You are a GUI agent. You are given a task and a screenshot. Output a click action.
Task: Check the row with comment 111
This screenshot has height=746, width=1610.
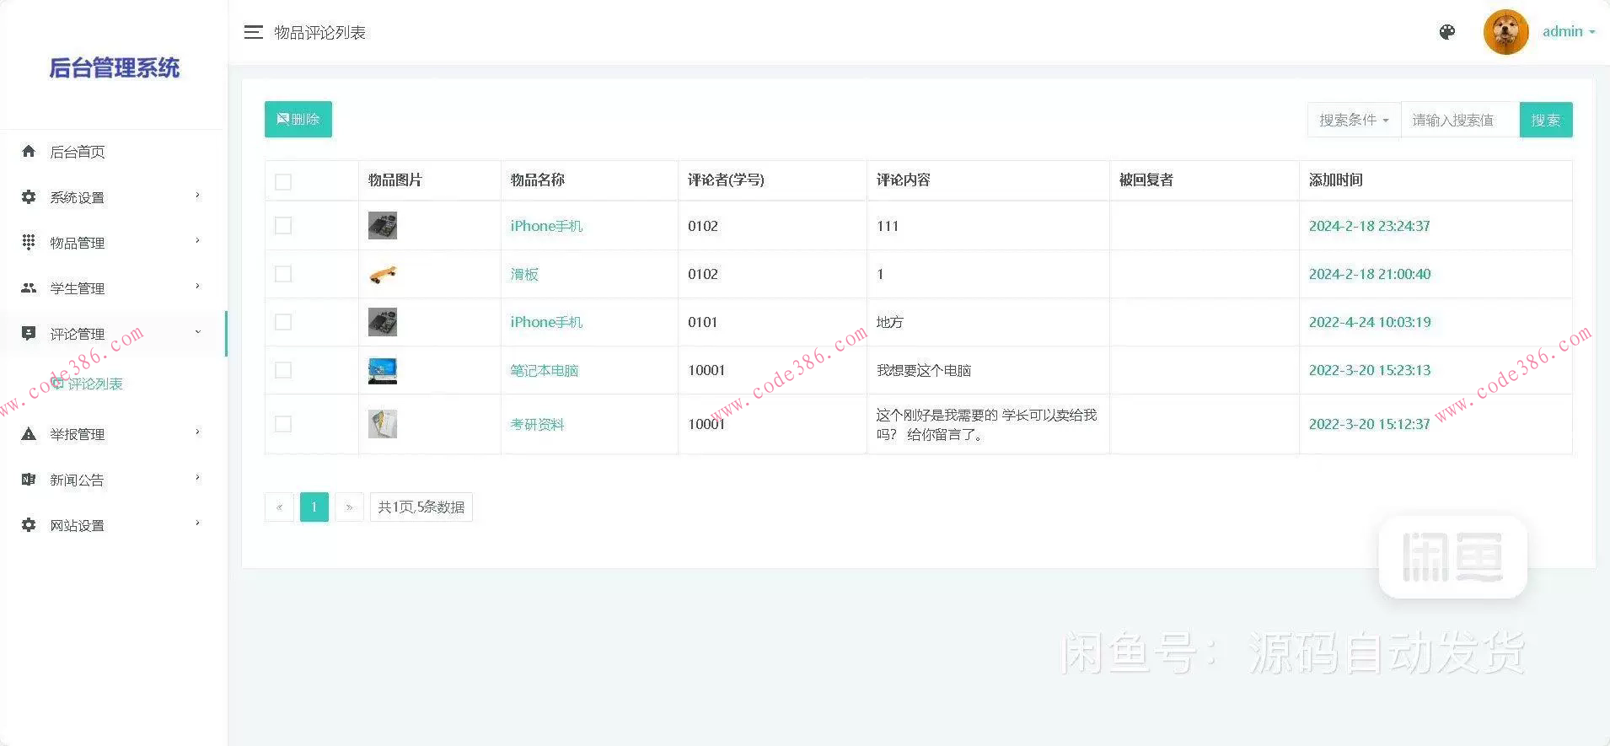[x=283, y=226]
